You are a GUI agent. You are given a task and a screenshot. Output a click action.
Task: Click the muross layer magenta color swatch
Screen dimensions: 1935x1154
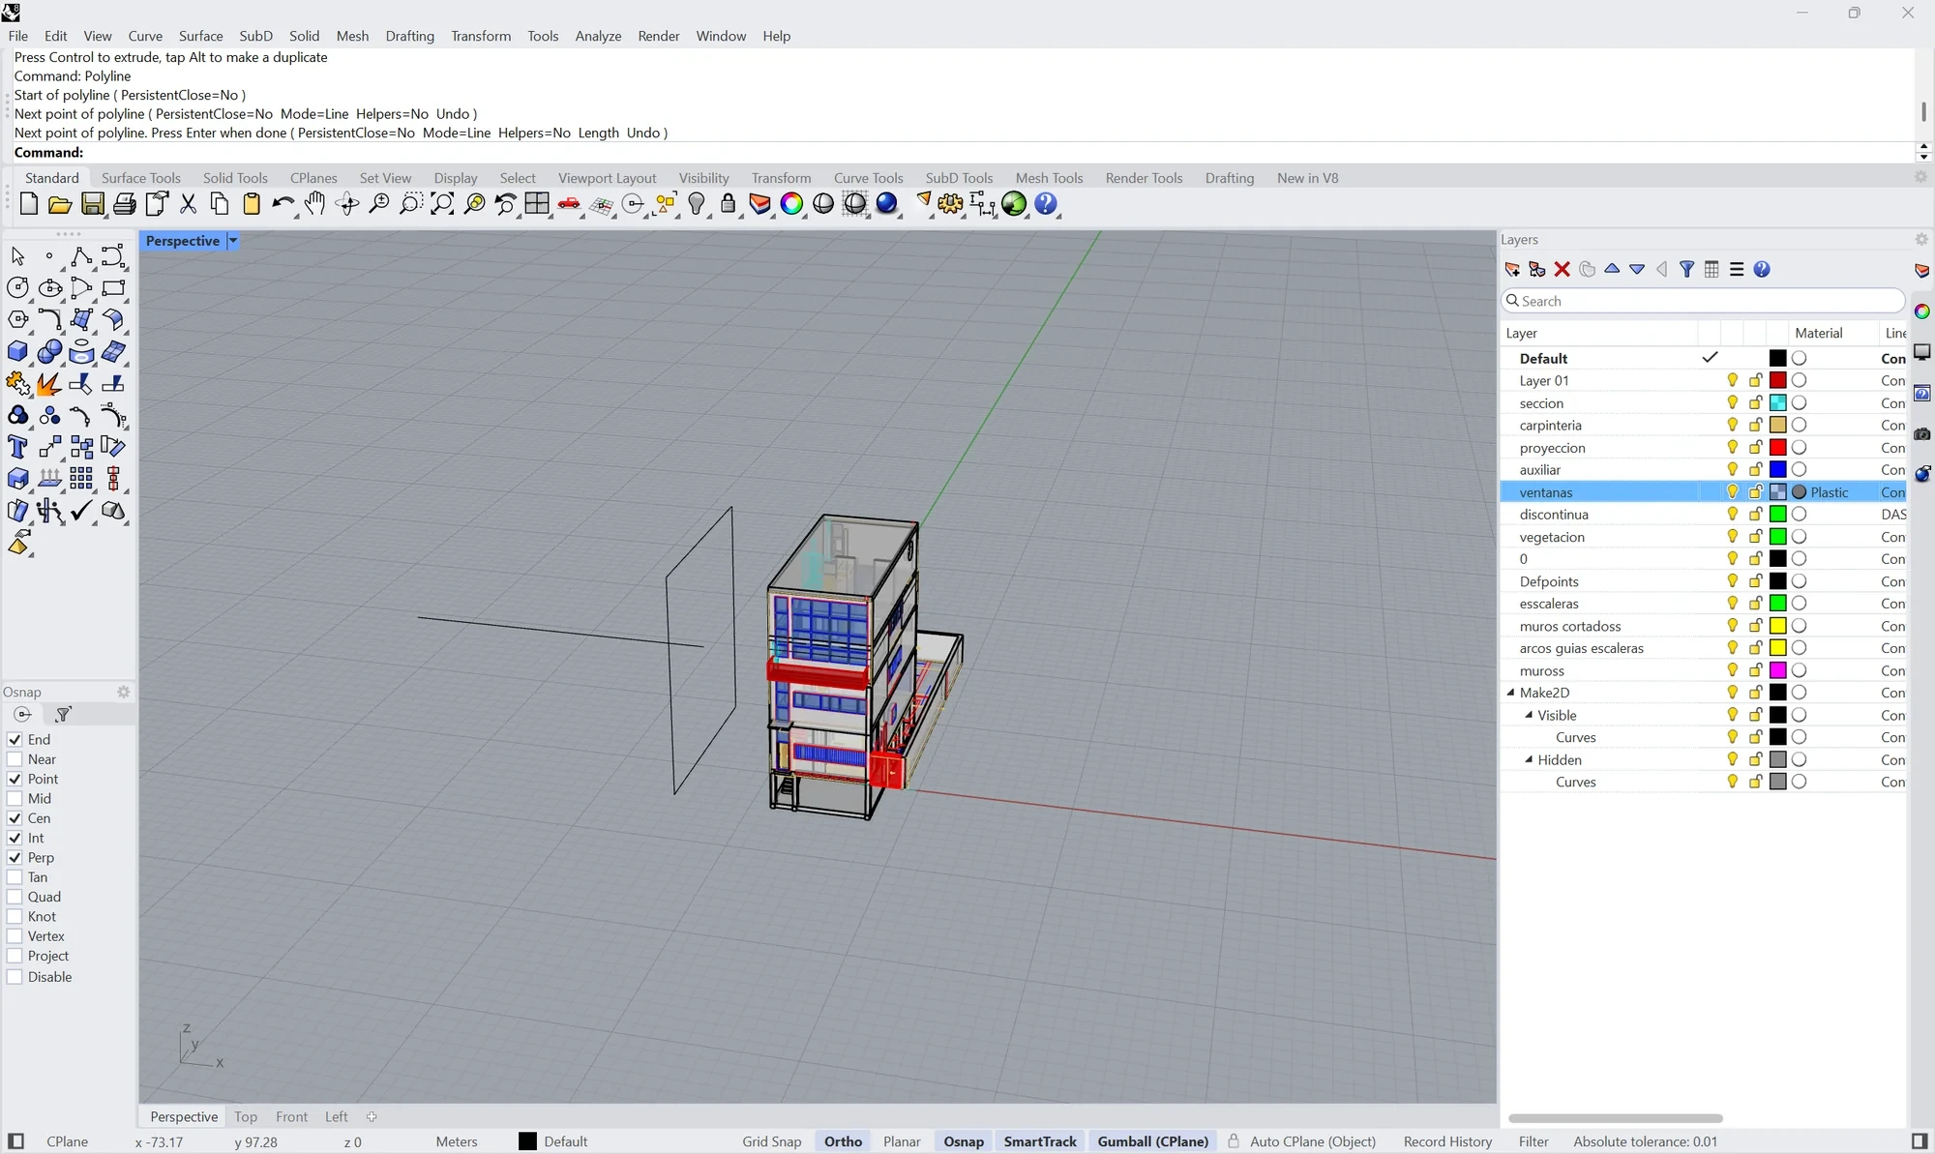1778,670
